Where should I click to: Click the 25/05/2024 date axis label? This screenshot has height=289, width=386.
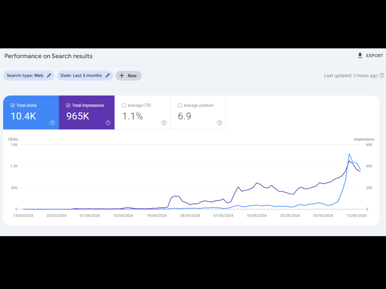click(x=290, y=215)
